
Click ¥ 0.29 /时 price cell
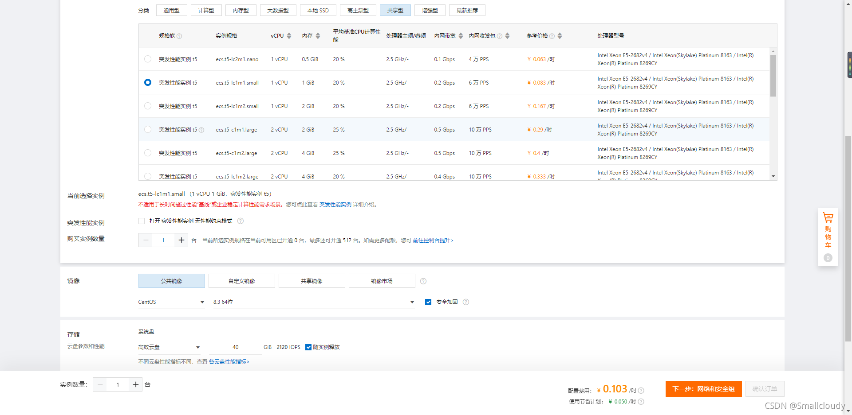[539, 130]
